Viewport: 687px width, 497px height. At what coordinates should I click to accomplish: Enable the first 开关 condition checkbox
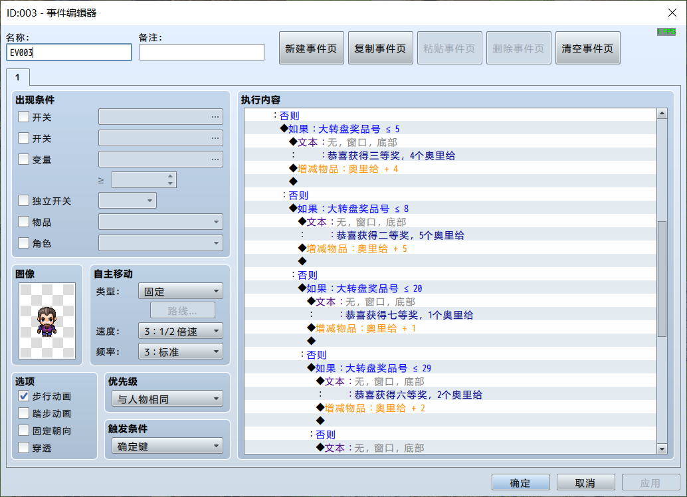click(x=24, y=117)
